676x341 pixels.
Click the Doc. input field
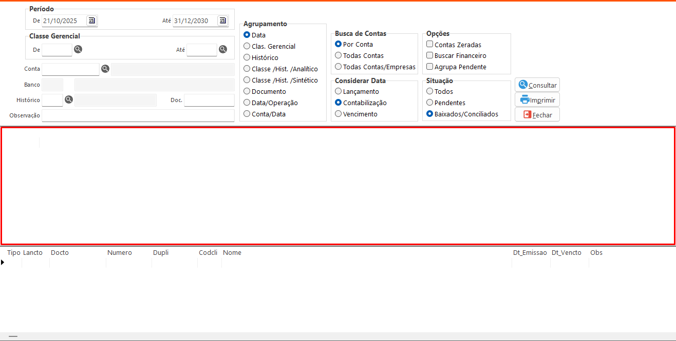(x=209, y=101)
